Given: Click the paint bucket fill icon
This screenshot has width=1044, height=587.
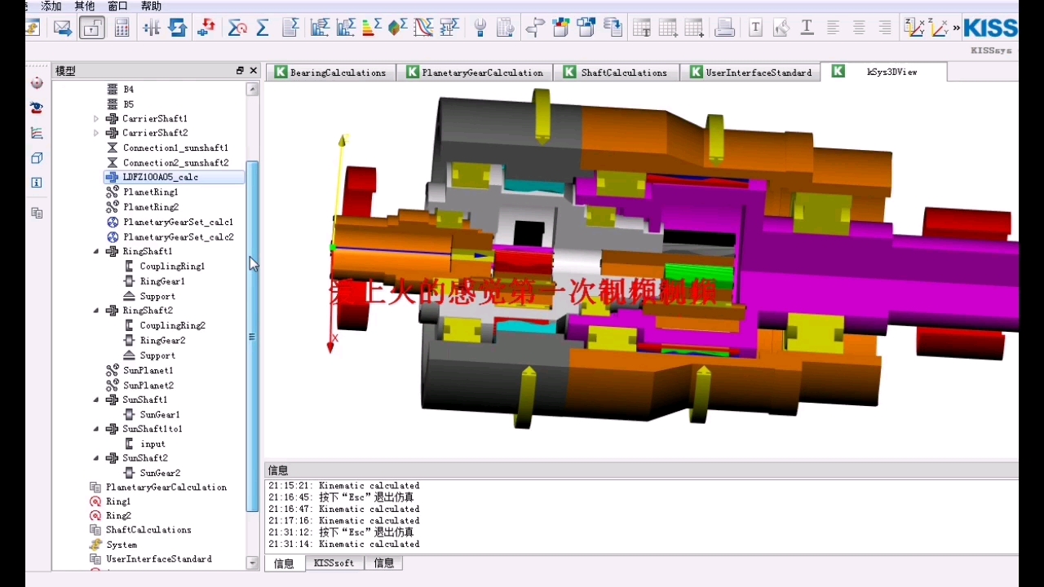Looking at the screenshot, I should [781, 28].
